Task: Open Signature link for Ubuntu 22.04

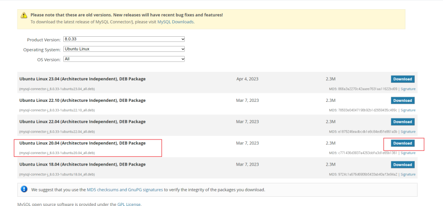Action: click(x=408, y=132)
